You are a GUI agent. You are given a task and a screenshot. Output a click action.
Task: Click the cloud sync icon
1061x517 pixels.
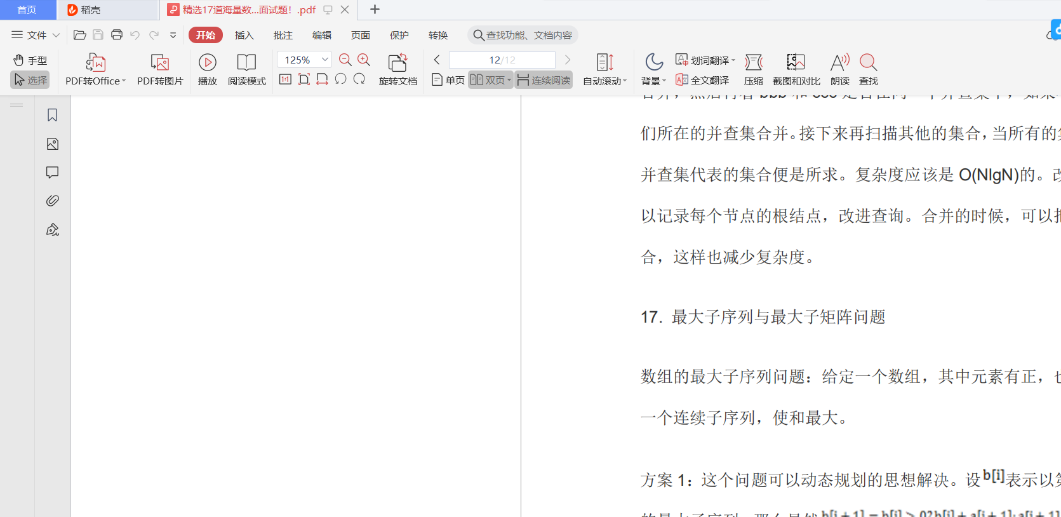pyautogui.click(x=1050, y=35)
